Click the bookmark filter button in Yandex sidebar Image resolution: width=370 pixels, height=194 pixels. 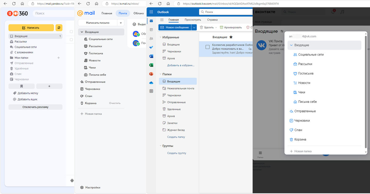22,86
